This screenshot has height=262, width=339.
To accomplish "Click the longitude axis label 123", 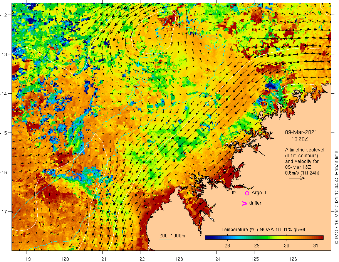I will [x=179, y=259].
